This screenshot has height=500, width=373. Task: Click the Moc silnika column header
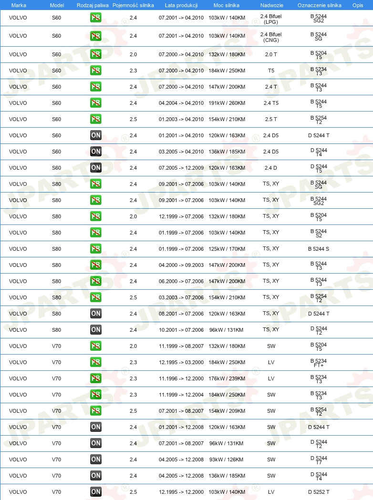coord(227,5)
